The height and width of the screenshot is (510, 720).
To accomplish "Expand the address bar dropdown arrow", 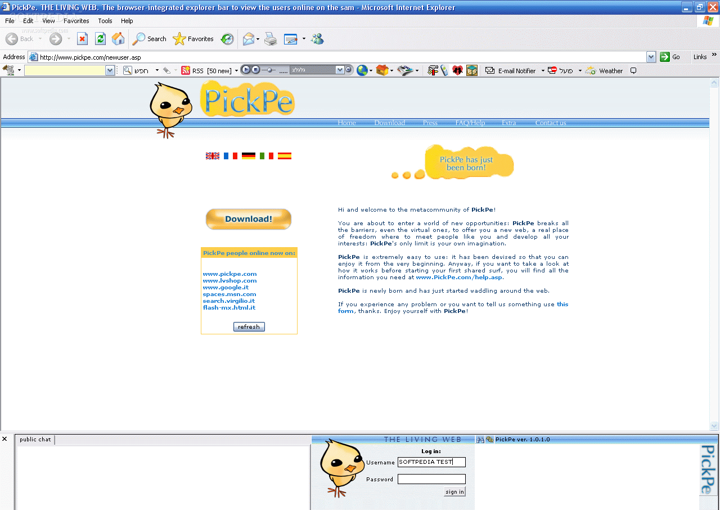I will pyautogui.click(x=651, y=57).
